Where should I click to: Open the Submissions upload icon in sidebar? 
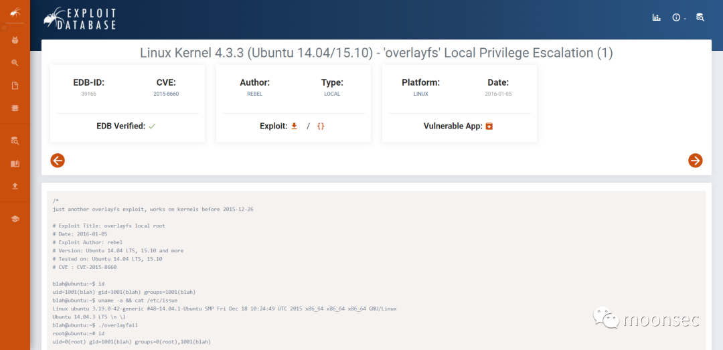pyautogui.click(x=15, y=186)
